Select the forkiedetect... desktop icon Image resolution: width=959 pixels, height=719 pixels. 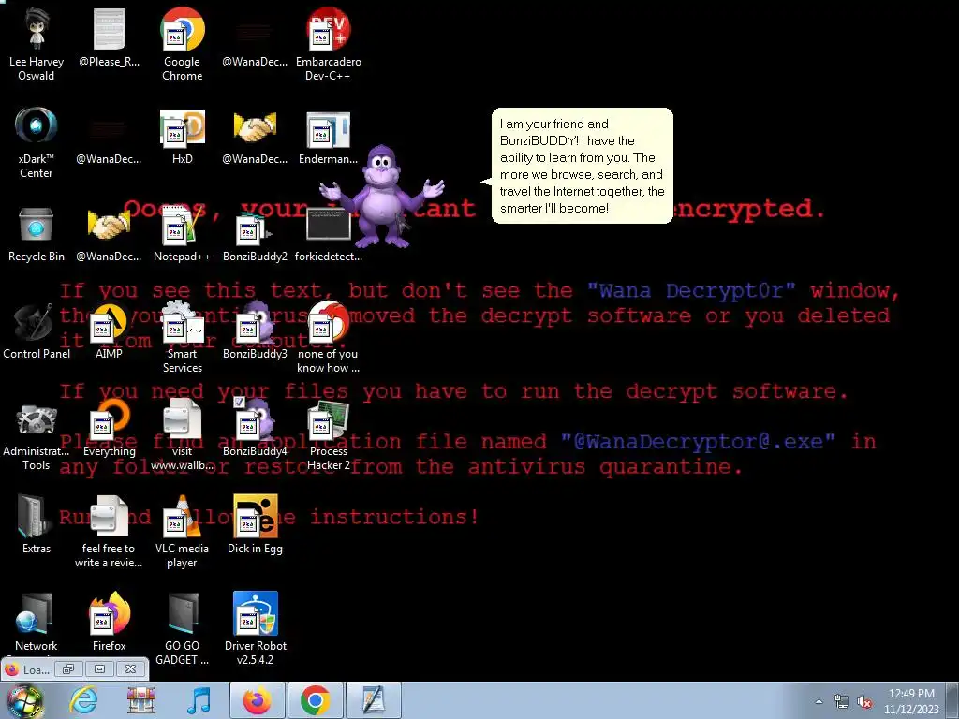[329, 233]
